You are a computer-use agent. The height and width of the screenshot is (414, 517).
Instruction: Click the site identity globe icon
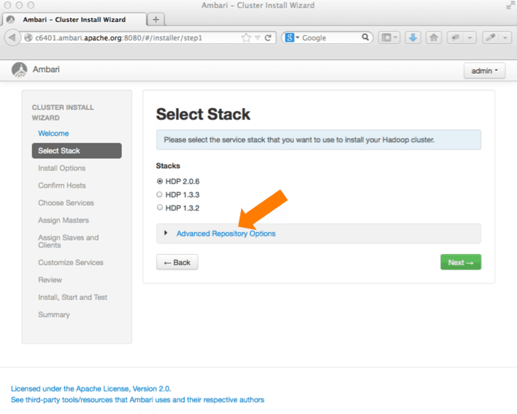28,37
